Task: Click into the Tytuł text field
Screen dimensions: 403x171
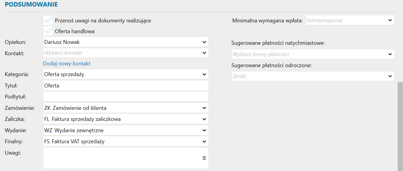Action: pyautogui.click(x=125, y=86)
